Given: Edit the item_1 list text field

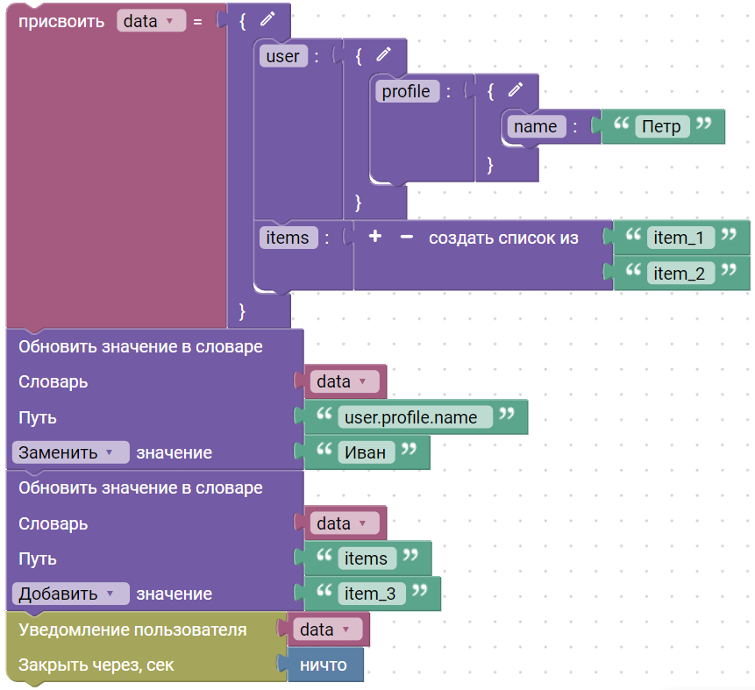Looking at the screenshot, I should point(679,237).
